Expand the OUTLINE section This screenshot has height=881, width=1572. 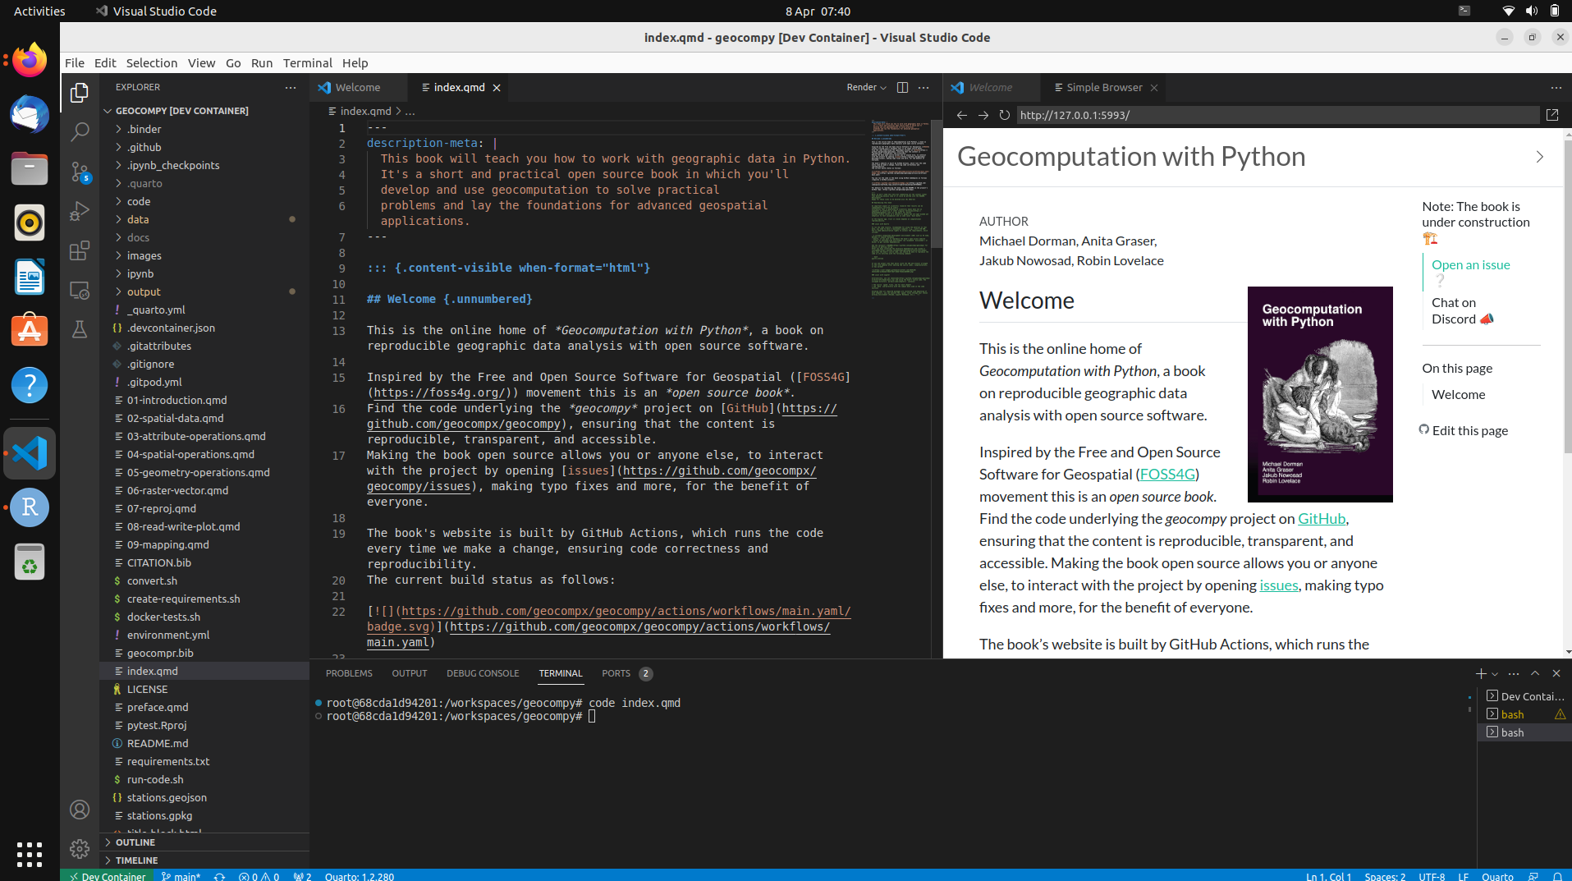pos(135,842)
